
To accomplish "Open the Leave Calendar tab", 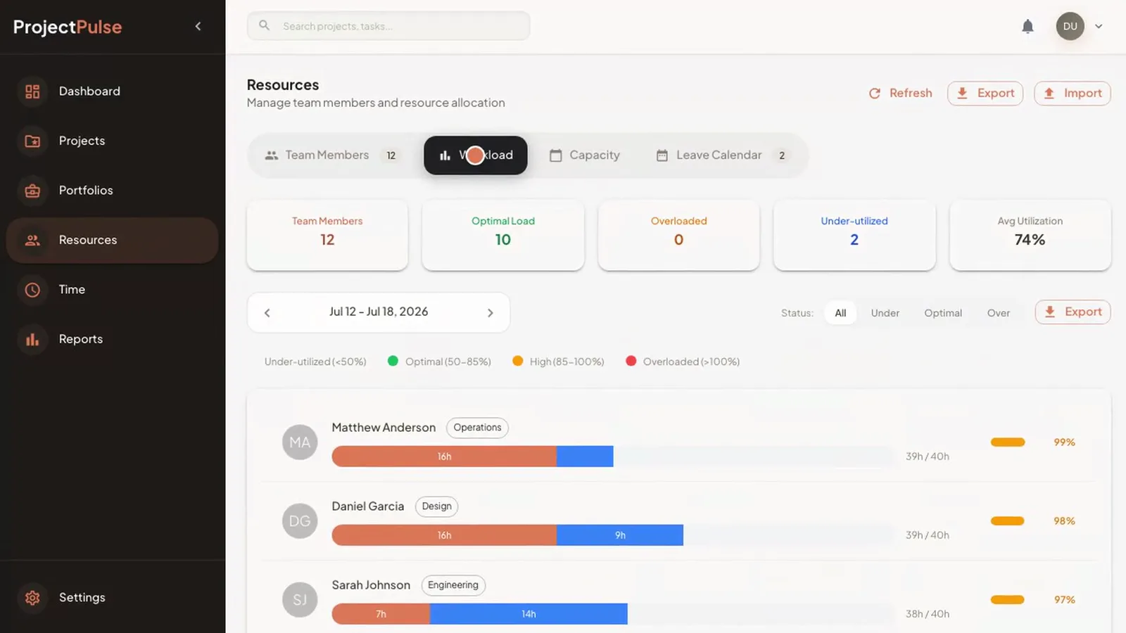I will coord(723,155).
